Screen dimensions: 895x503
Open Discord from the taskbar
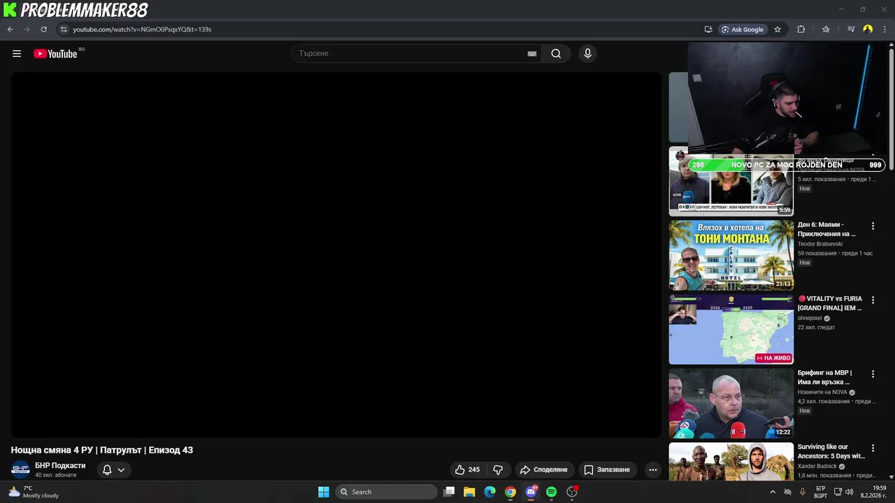tap(531, 492)
